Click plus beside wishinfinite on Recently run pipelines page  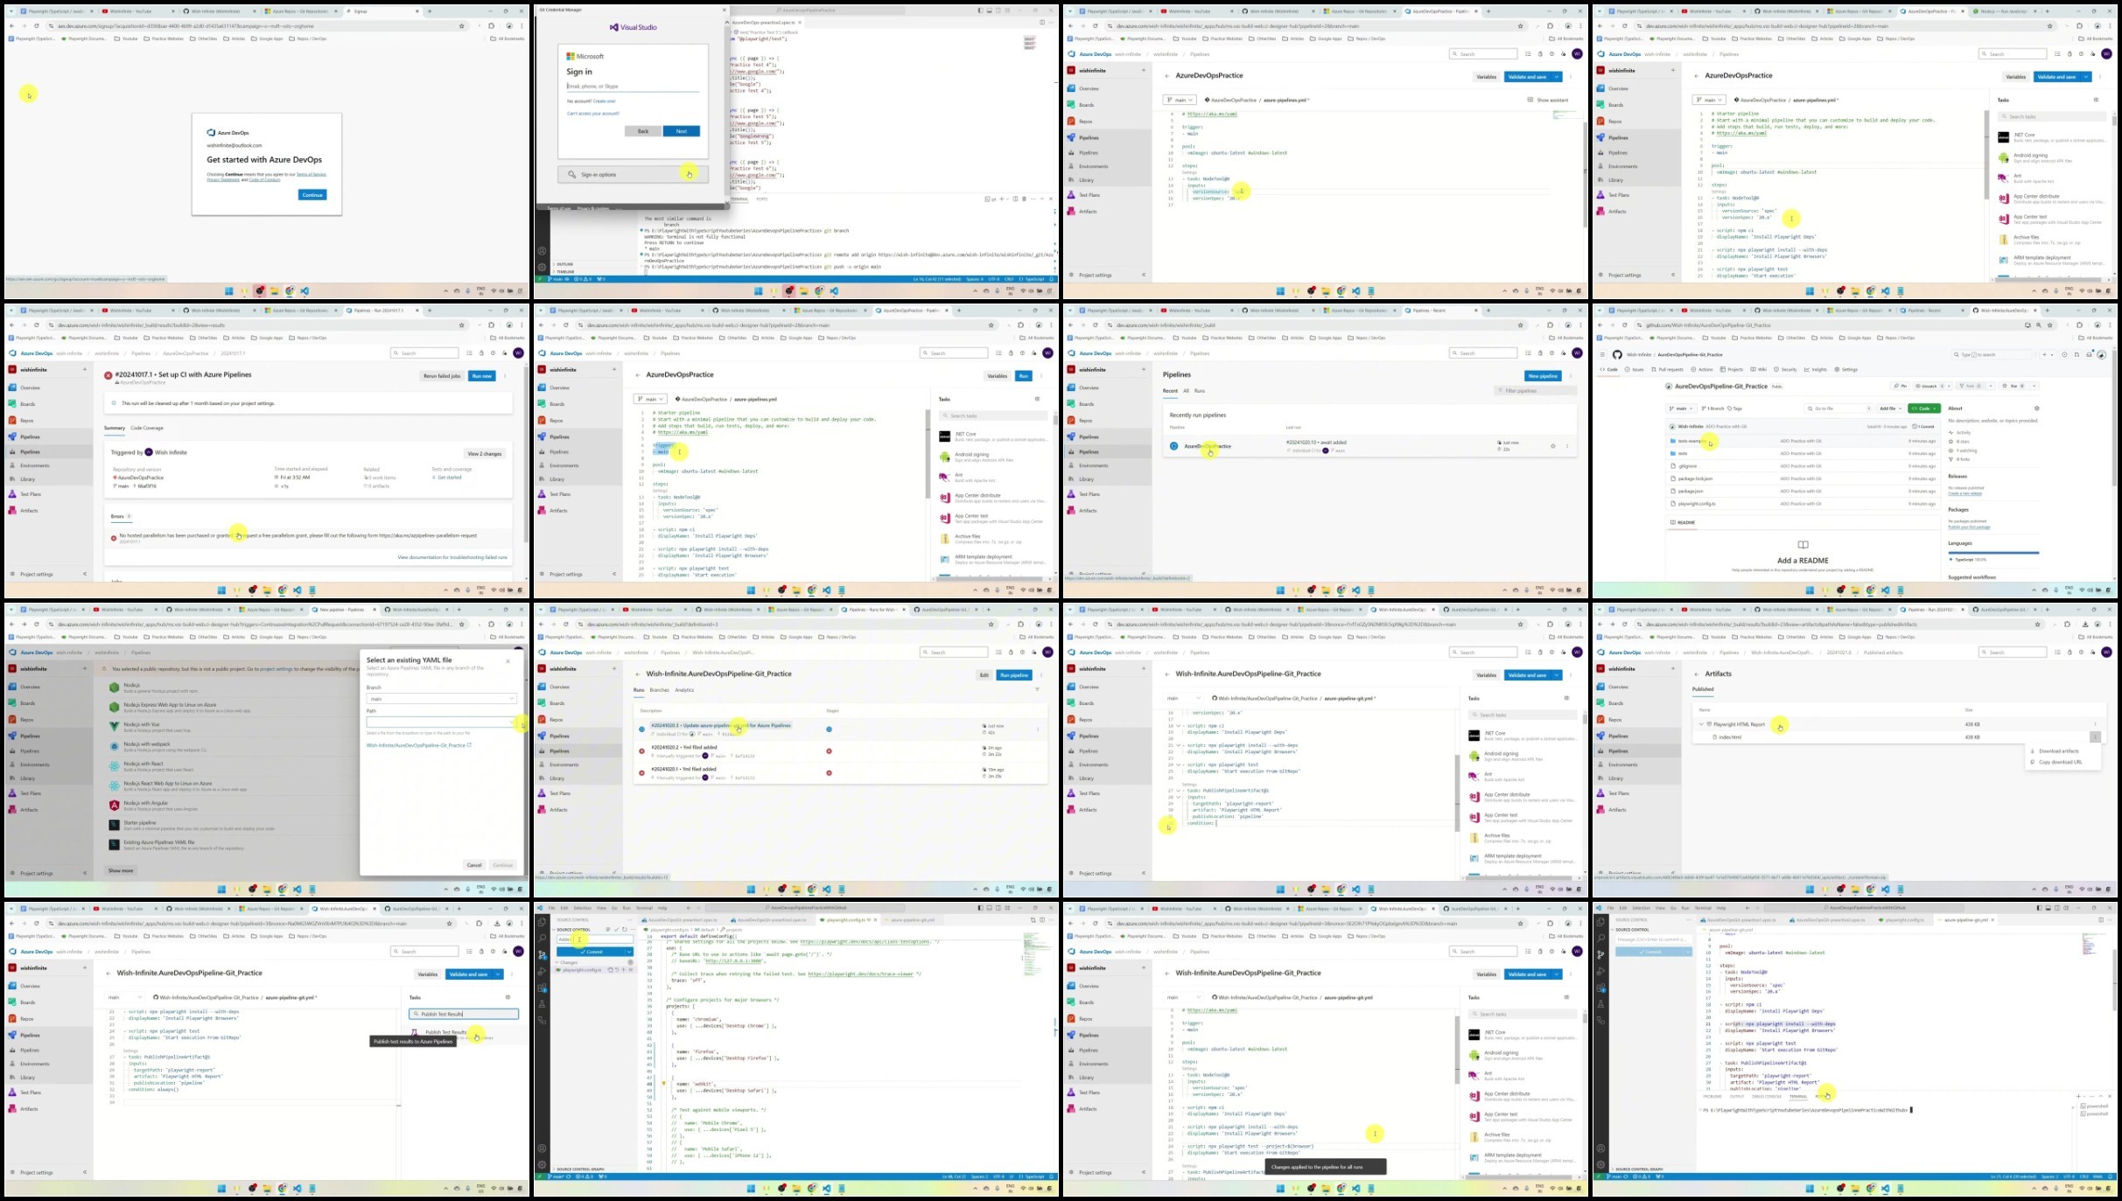(x=1143, y=369)
